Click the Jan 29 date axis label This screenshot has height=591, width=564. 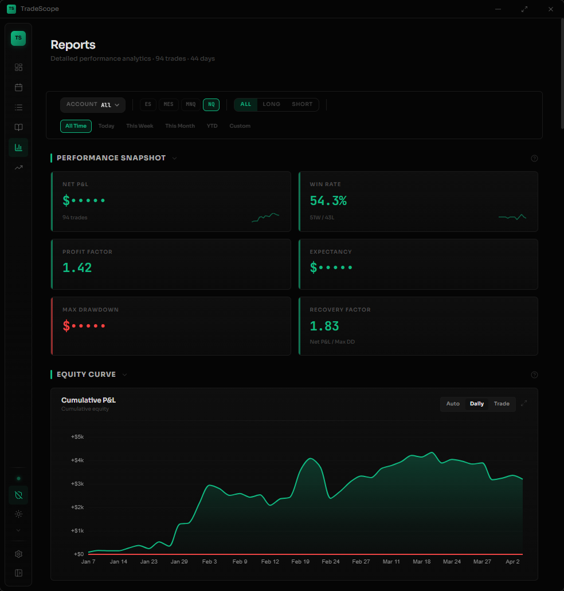[179, 562]
